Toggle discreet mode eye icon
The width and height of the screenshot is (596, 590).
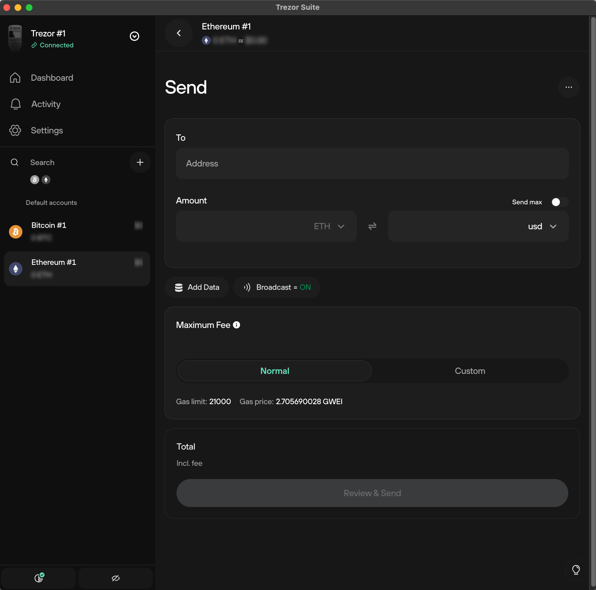coord(116,578)
